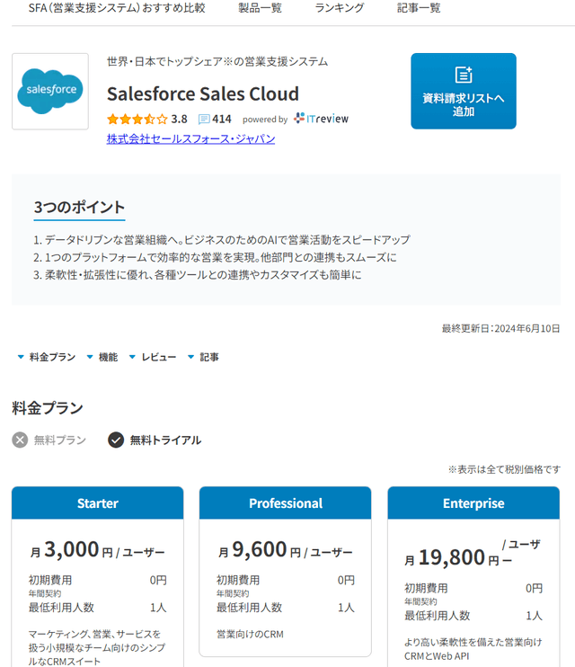Click the 414 review count
This screenshot has width=575, height=667.
pos(221,119)
